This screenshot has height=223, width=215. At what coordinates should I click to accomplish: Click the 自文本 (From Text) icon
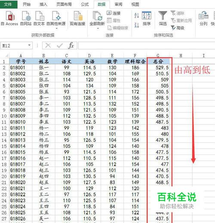point(40,16)
